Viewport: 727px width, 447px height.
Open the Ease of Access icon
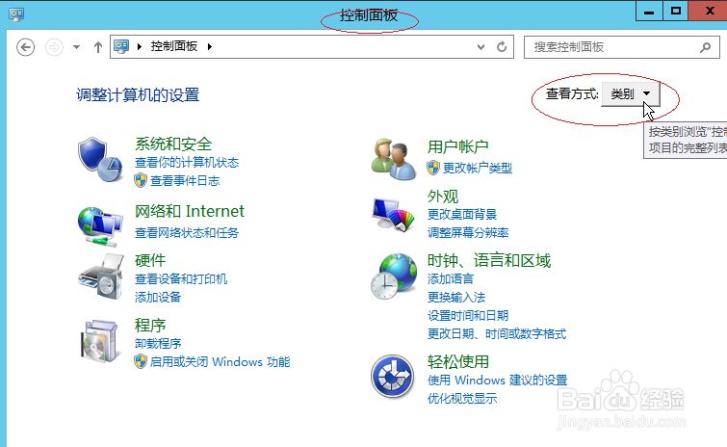(x=392, y=377)
